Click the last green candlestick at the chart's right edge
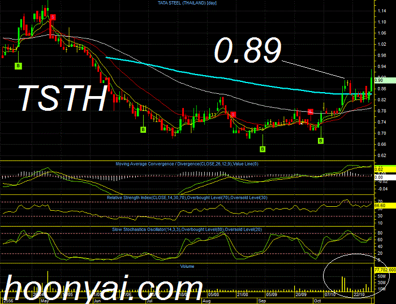The image size is (396, 304). pyautogui.click(x=371, y=80)
